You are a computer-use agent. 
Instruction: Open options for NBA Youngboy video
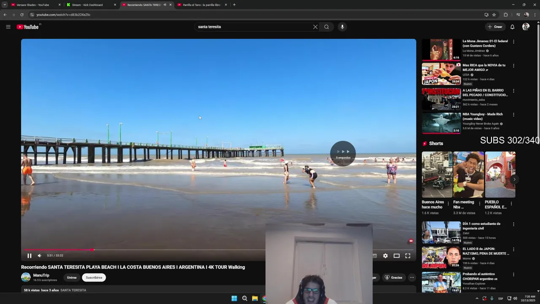click(513, 115)
